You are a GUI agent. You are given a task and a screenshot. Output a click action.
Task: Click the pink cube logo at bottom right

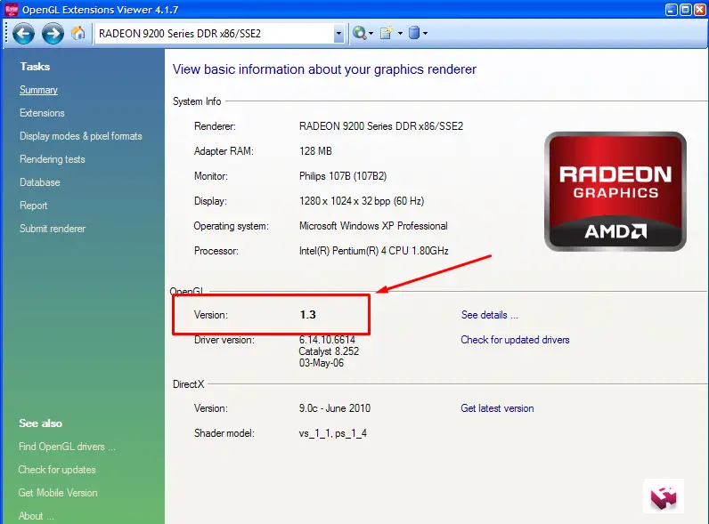click(664, 497)
